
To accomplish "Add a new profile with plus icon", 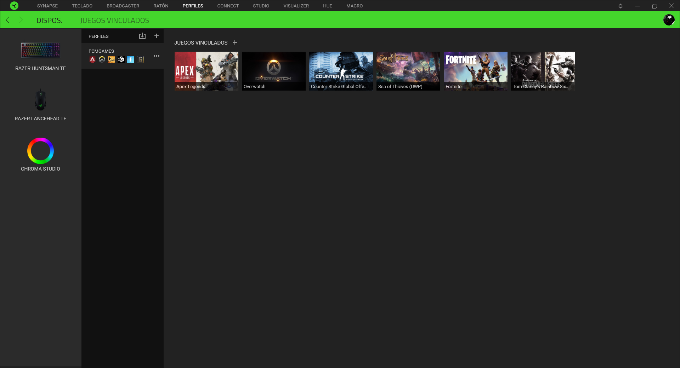I will point(157,36).
